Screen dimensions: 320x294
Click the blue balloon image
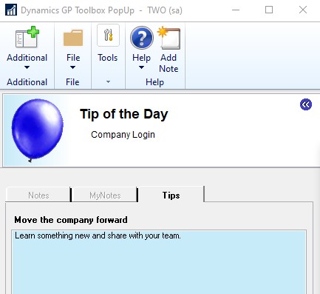pyautogui.click(x=37, y=130)
